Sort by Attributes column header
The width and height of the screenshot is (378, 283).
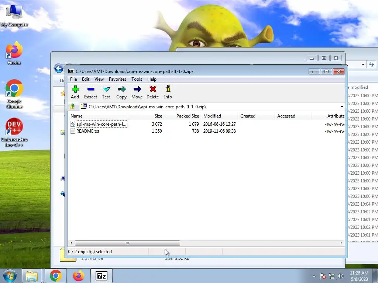click(328, 116)
